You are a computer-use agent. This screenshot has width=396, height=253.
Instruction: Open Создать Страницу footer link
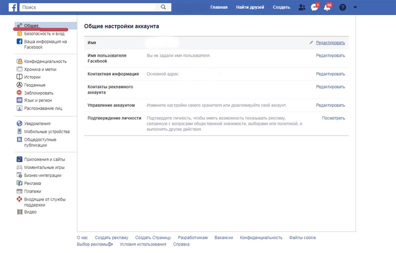[x=153, y=238]
